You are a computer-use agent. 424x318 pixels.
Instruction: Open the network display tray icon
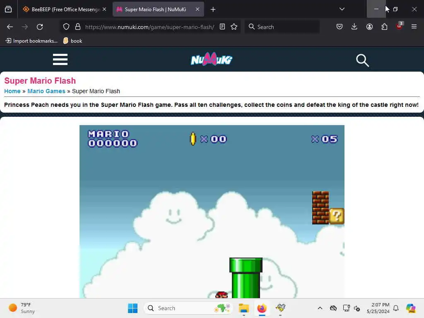(346, 308)
